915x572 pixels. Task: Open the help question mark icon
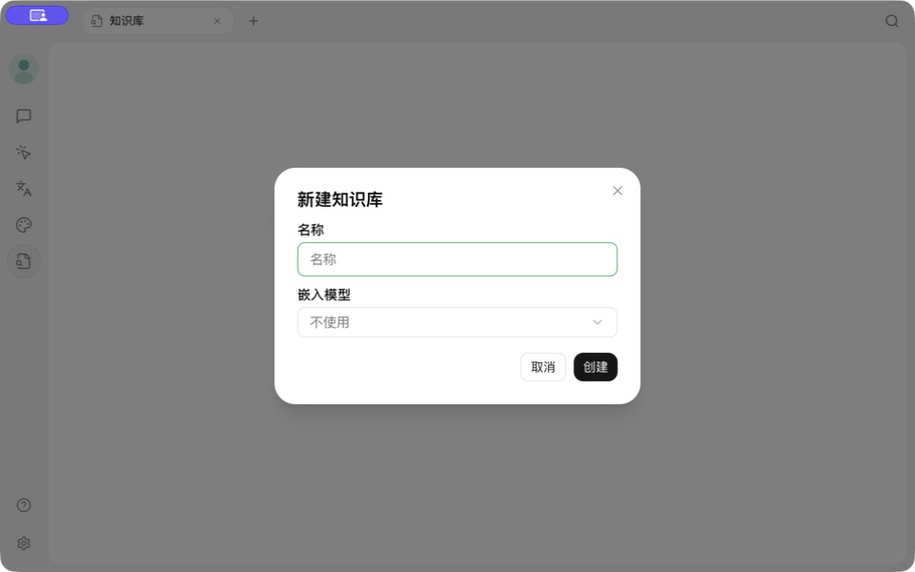[x=23, y=505]
